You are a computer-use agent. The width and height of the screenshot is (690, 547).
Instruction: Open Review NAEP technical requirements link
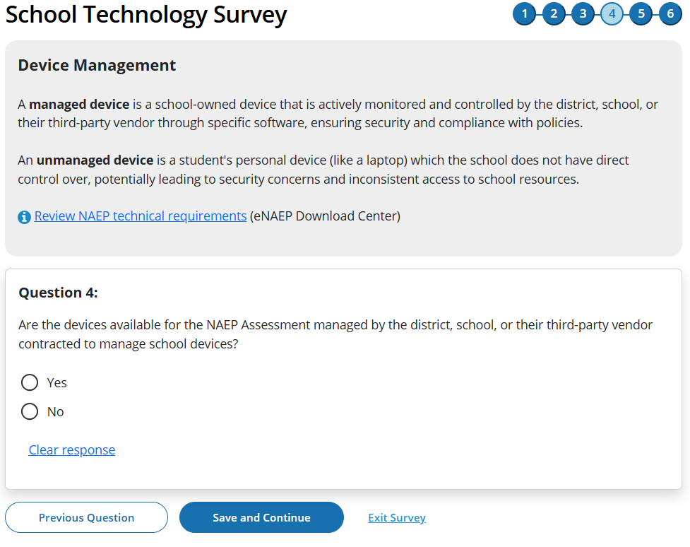[141, 216]
